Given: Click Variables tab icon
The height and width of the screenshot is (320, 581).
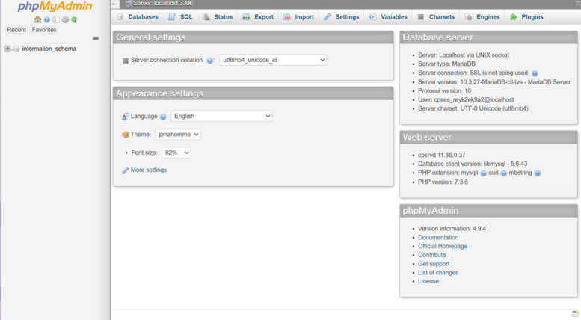Looking at the screenshot, I should [x=372, y=17].
